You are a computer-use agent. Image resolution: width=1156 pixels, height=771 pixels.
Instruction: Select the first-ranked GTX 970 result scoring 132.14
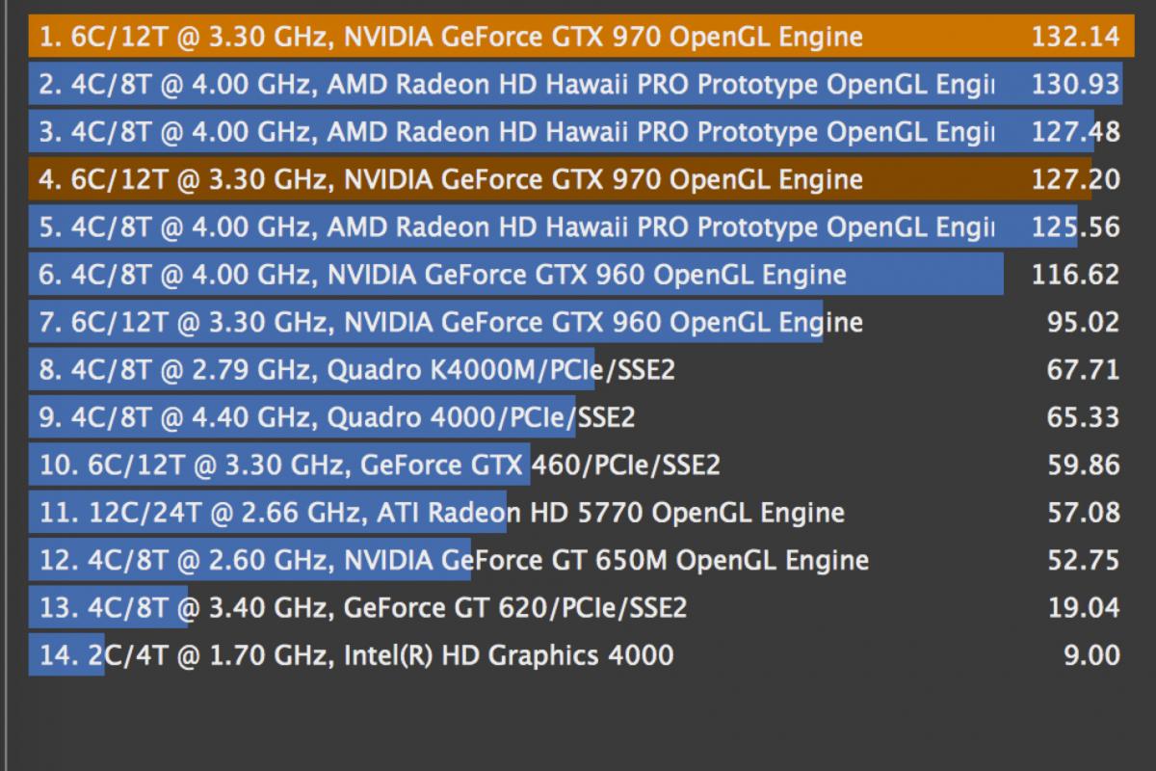click(575, 38)
